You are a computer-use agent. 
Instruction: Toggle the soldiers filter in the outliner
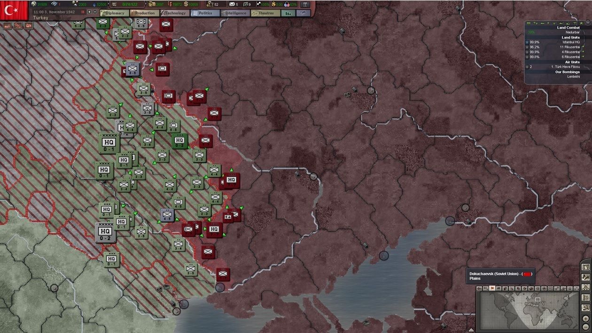pos(530,23)
